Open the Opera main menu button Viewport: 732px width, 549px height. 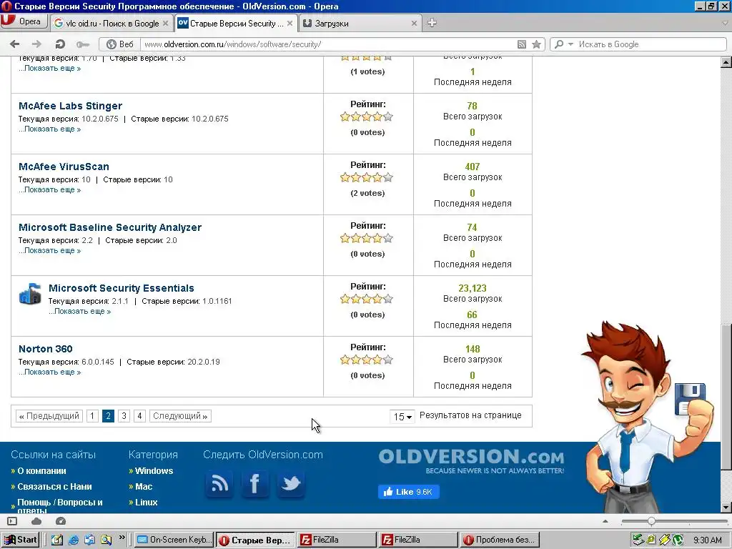point(24,22)
